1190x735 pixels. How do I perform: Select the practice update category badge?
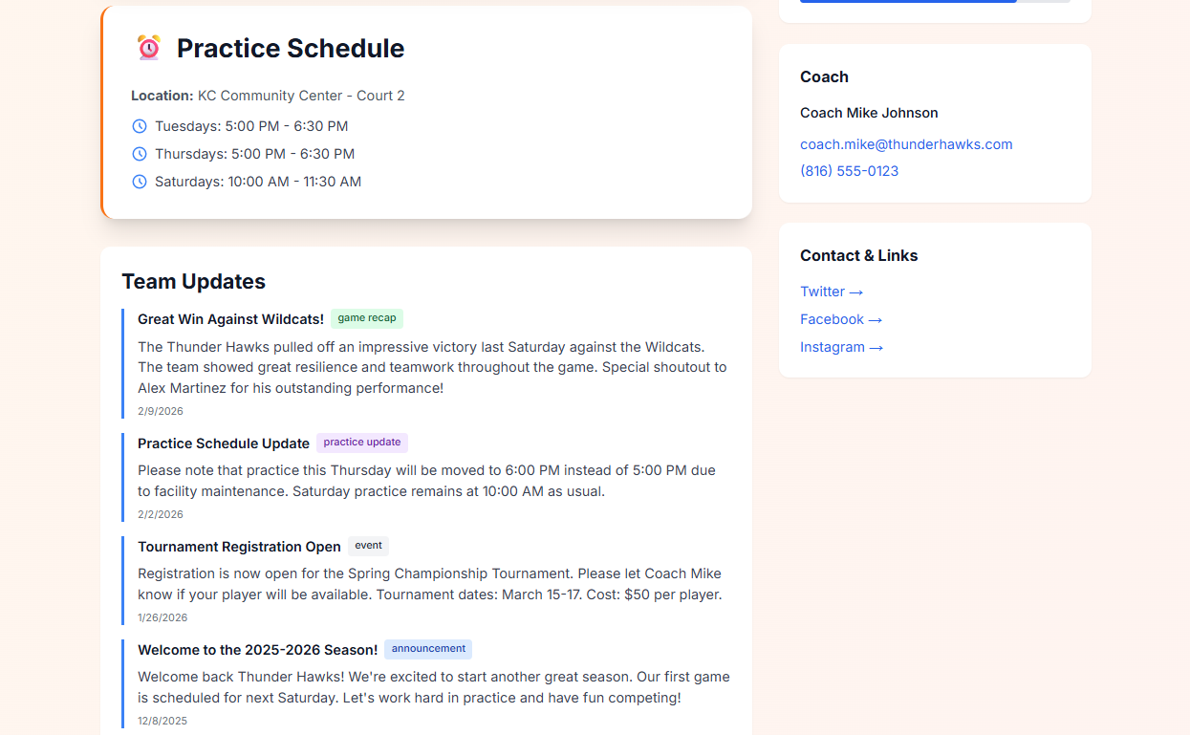(x=362, y=443)
